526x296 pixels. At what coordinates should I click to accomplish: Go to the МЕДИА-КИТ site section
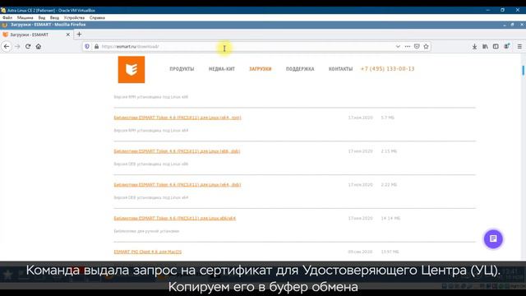click(222, 69)
